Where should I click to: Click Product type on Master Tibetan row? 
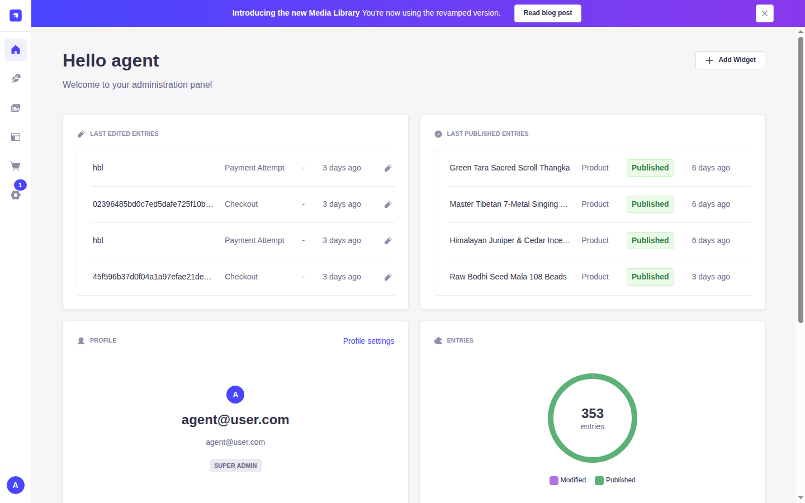click(x=595, y=204)
